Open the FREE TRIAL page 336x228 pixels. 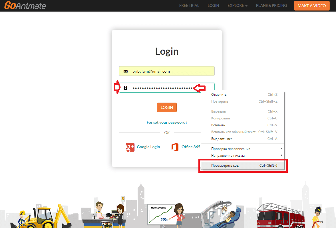pyautogui.click(x=189, y=6)
